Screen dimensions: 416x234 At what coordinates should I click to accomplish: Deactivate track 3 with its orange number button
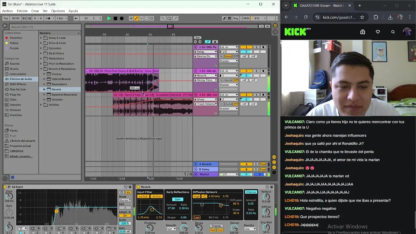pyautogui.click(x=246, y=95)
